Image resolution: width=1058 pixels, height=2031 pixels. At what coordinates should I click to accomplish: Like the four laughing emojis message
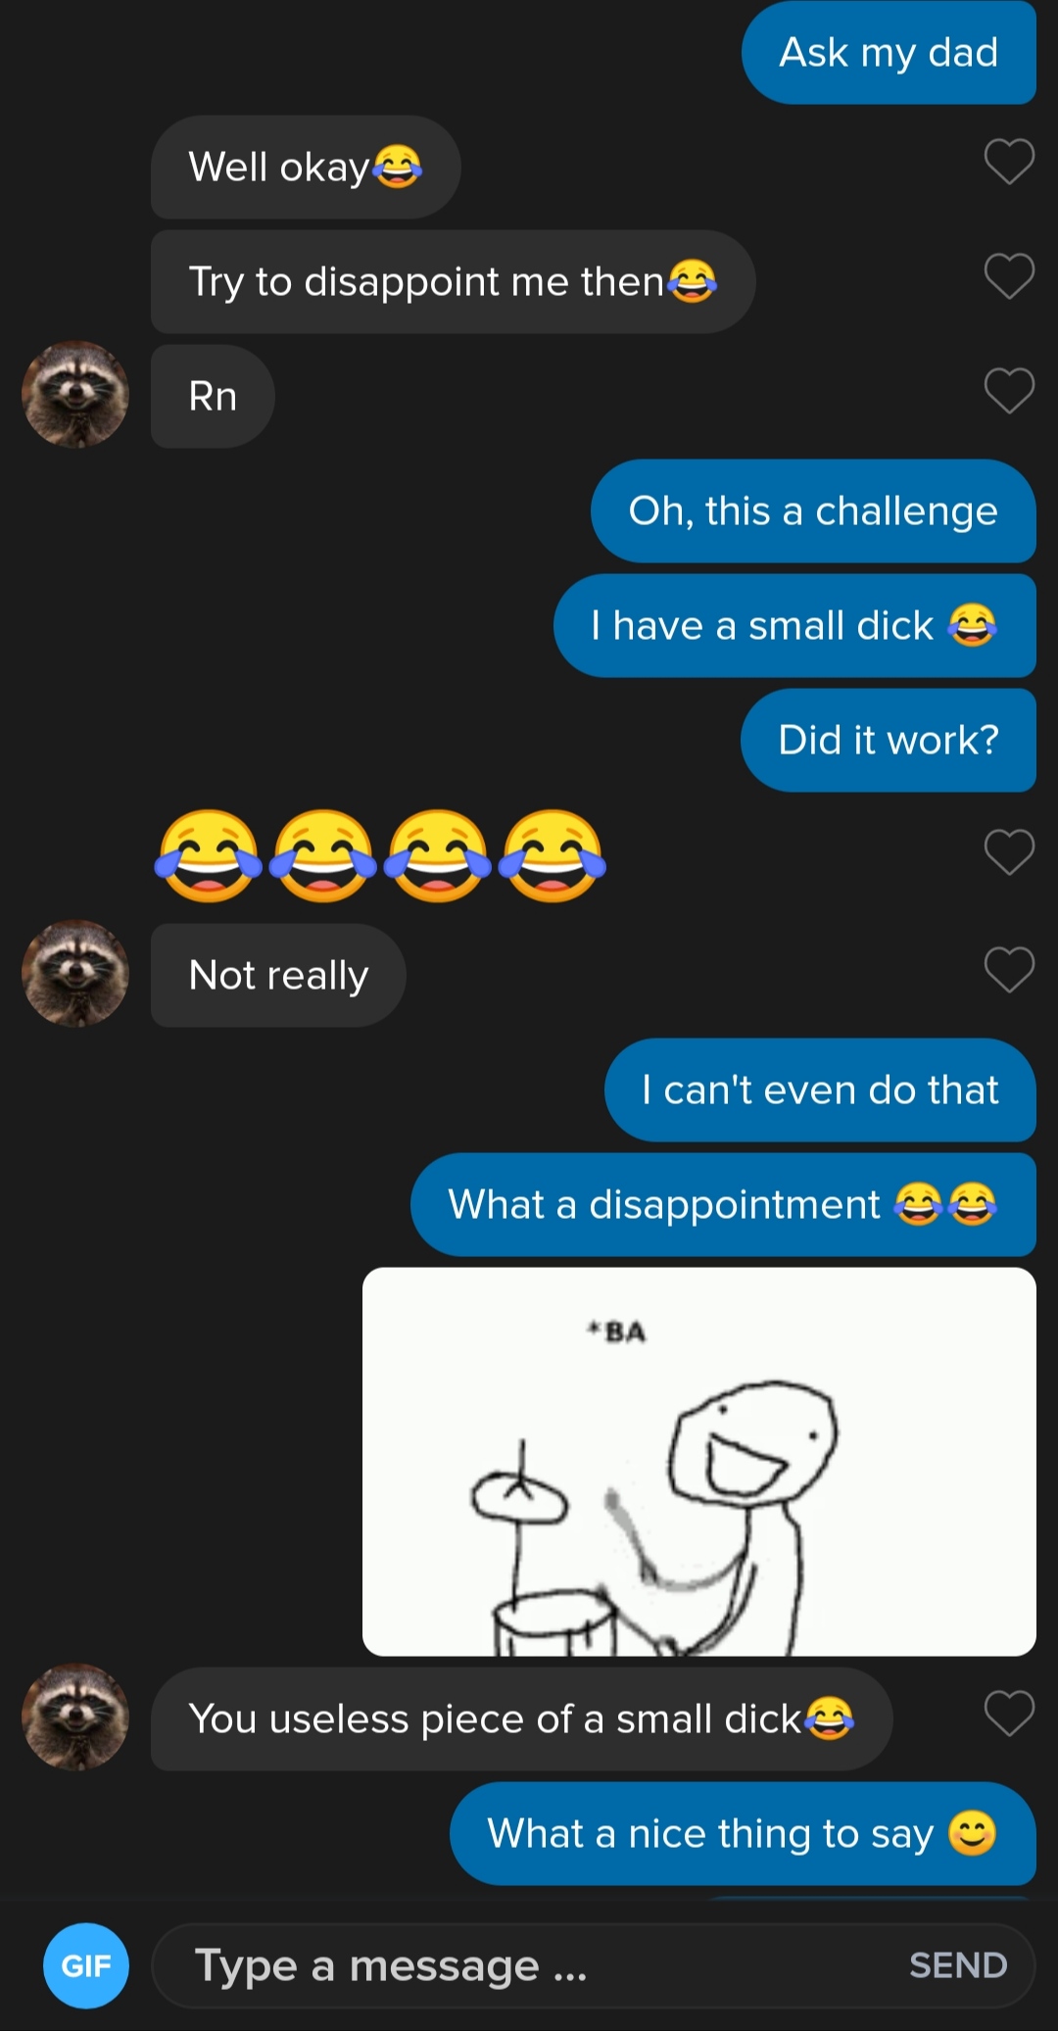tap(1009, 851)
